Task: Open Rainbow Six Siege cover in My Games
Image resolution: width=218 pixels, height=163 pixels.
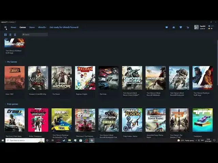Action: point(203,78)
